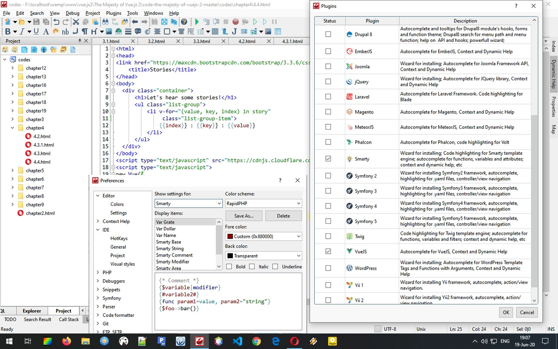Screen dimensions: 558x349
Task: Click the Cut scissors toolbar icon
Action: (75, 22)
